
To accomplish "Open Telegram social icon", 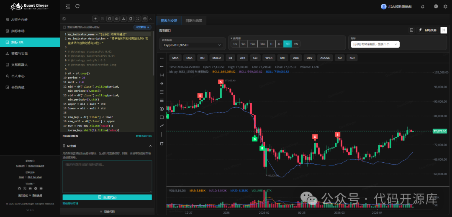I will click(36, 189).
